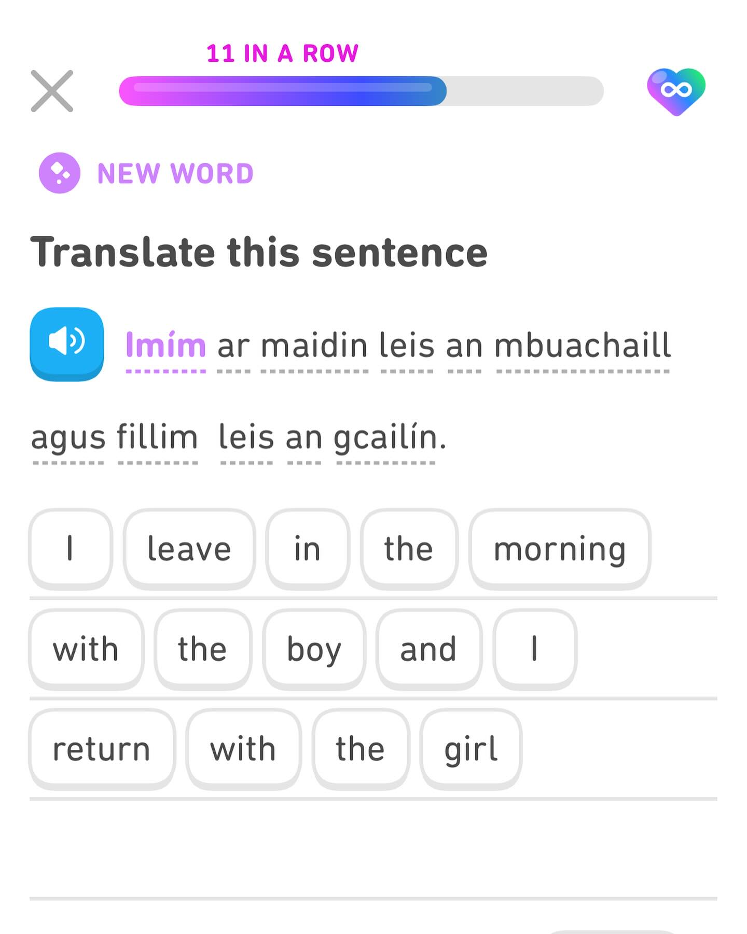Select the "in" word tile
This screenshot has height=934, width=747.
click(307, 548)
